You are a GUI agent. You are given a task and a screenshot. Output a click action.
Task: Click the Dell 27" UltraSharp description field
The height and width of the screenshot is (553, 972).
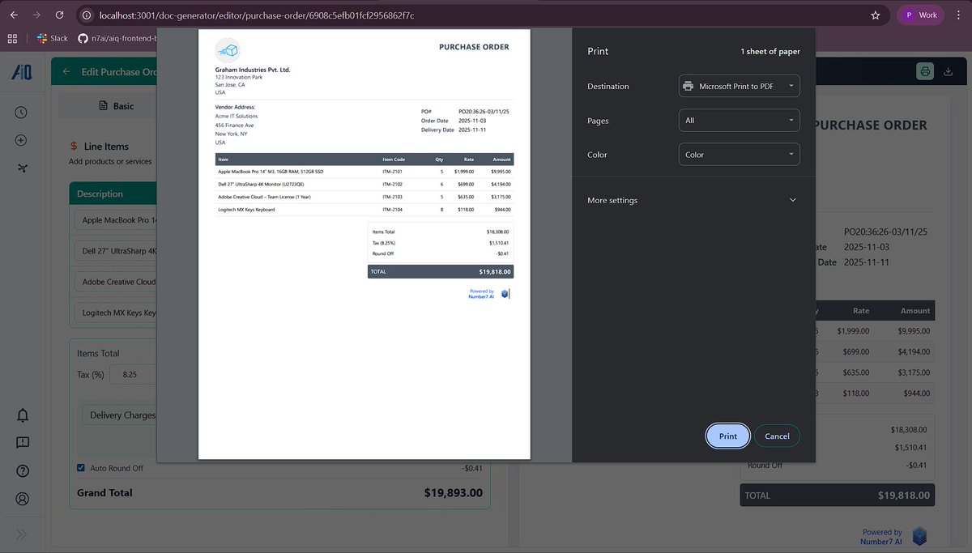point(116,251)
